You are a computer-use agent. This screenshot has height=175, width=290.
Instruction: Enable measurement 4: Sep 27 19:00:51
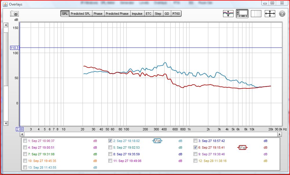coord(25,147)
